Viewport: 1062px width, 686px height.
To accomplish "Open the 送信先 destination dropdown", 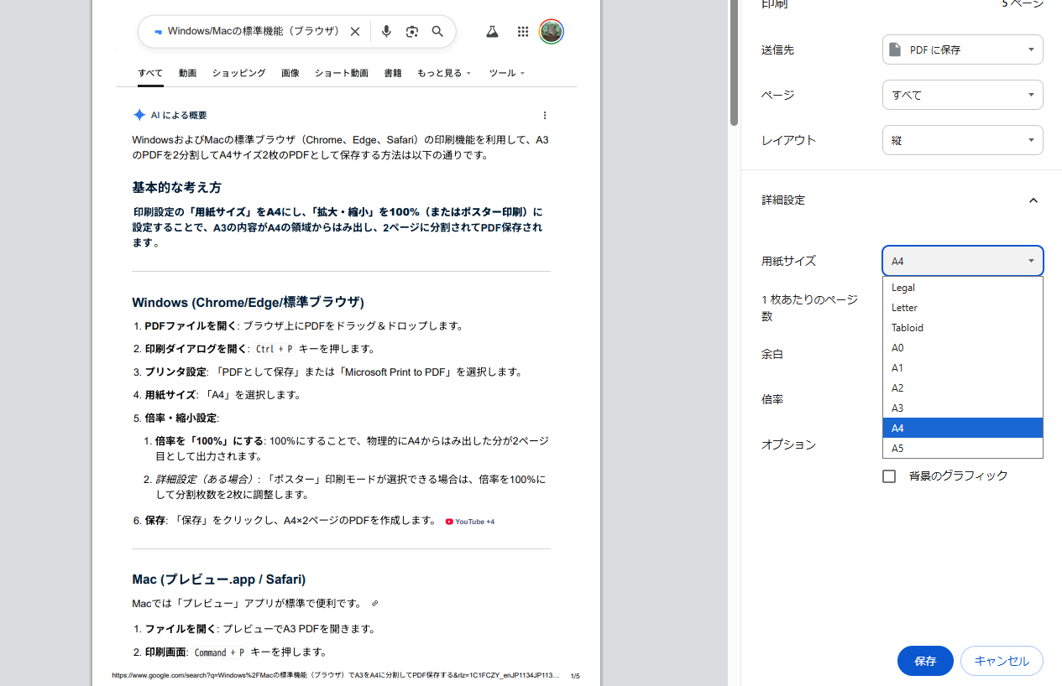I will 962,49.
